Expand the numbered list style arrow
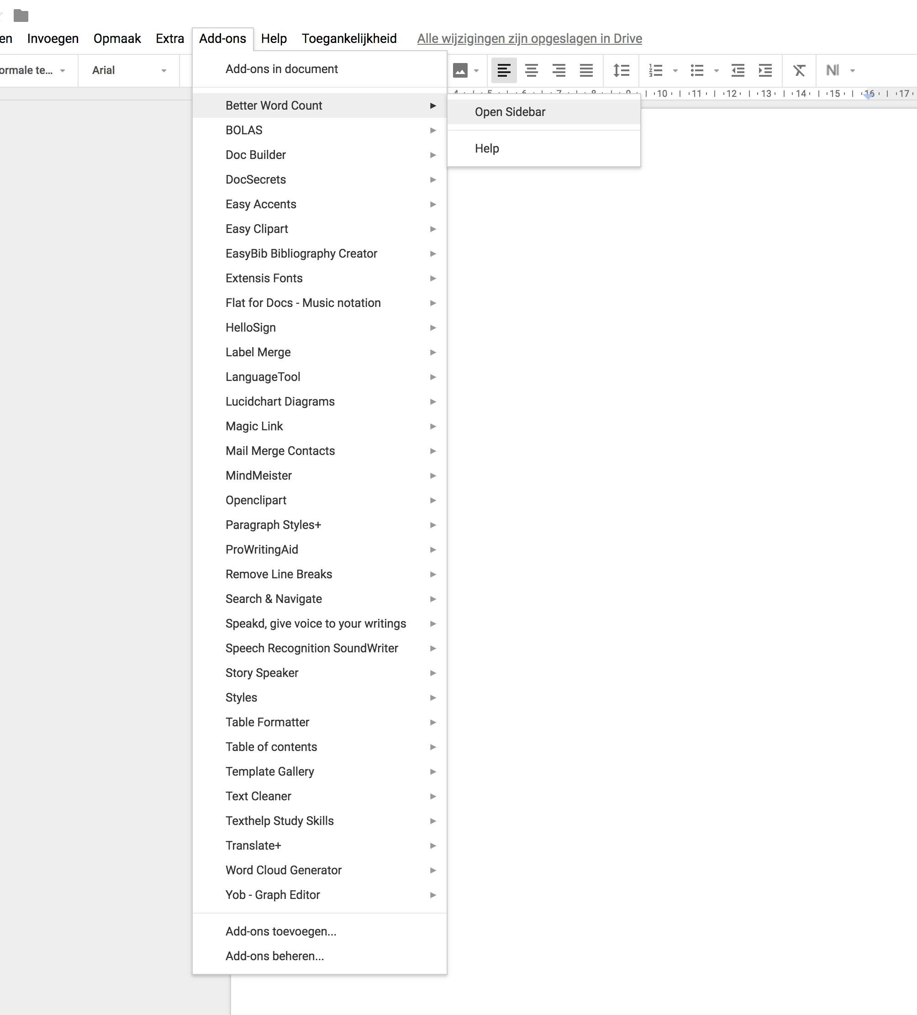 (675, 70)
